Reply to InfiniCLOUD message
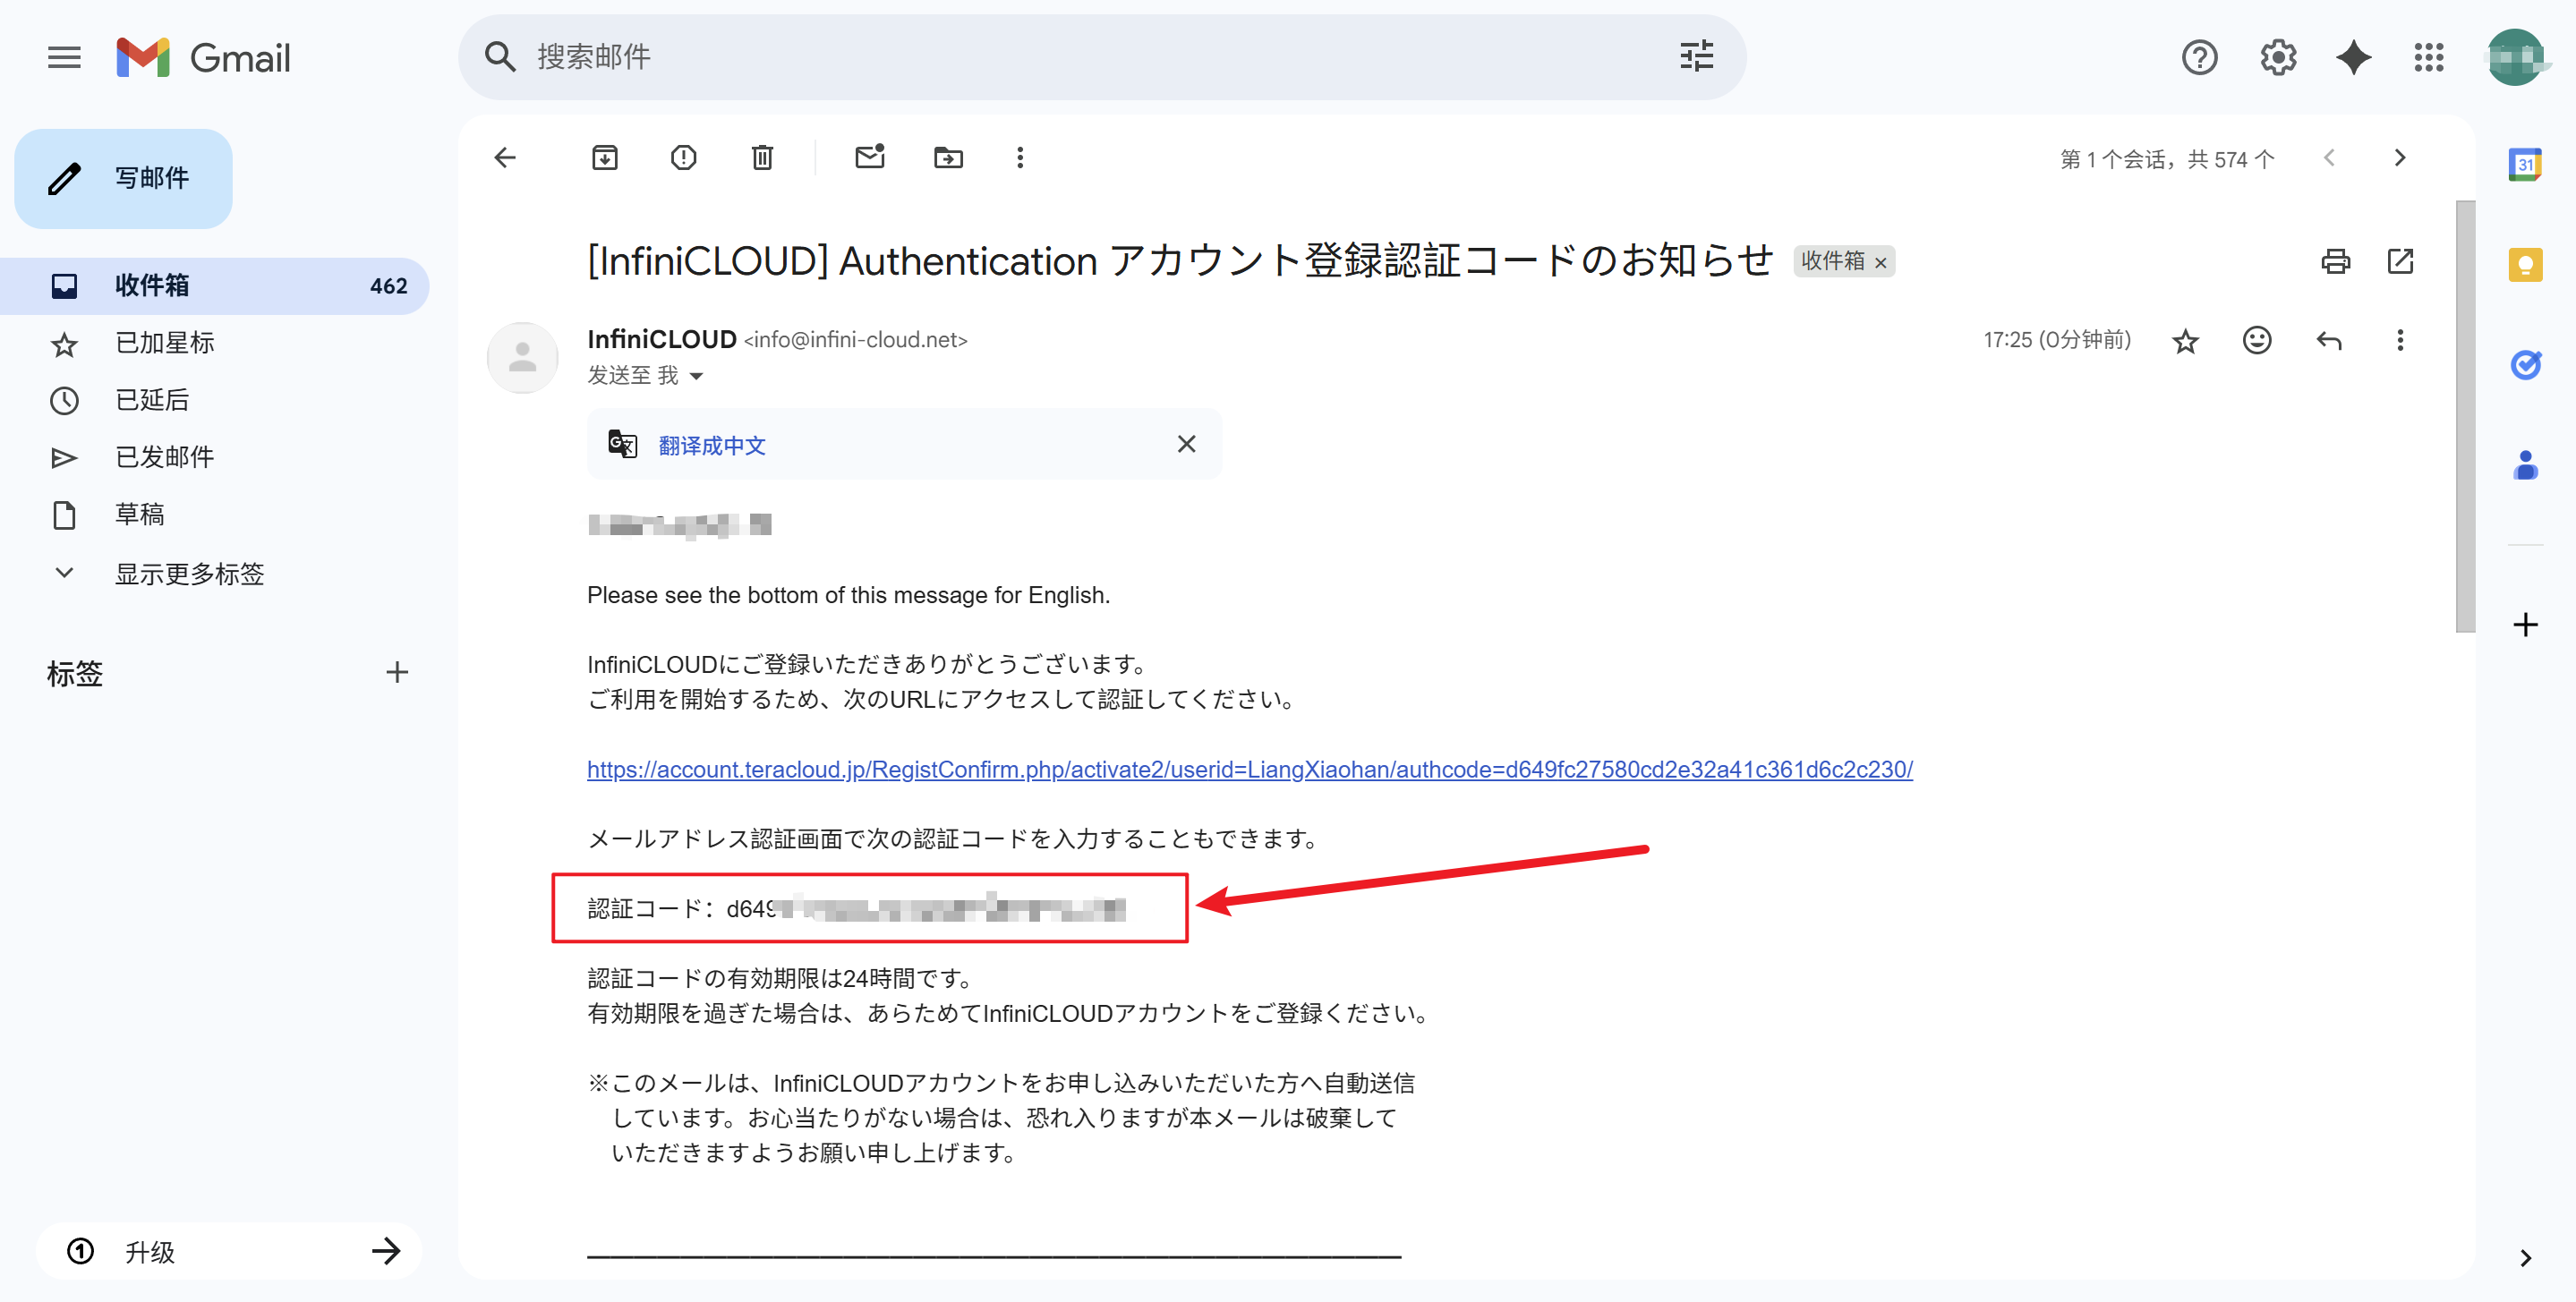Image resolution: width=2576 pixels, height=1302 pixels. [x=2329, y=340]
